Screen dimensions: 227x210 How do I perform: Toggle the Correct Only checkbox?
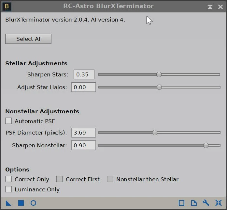(8, 179)
